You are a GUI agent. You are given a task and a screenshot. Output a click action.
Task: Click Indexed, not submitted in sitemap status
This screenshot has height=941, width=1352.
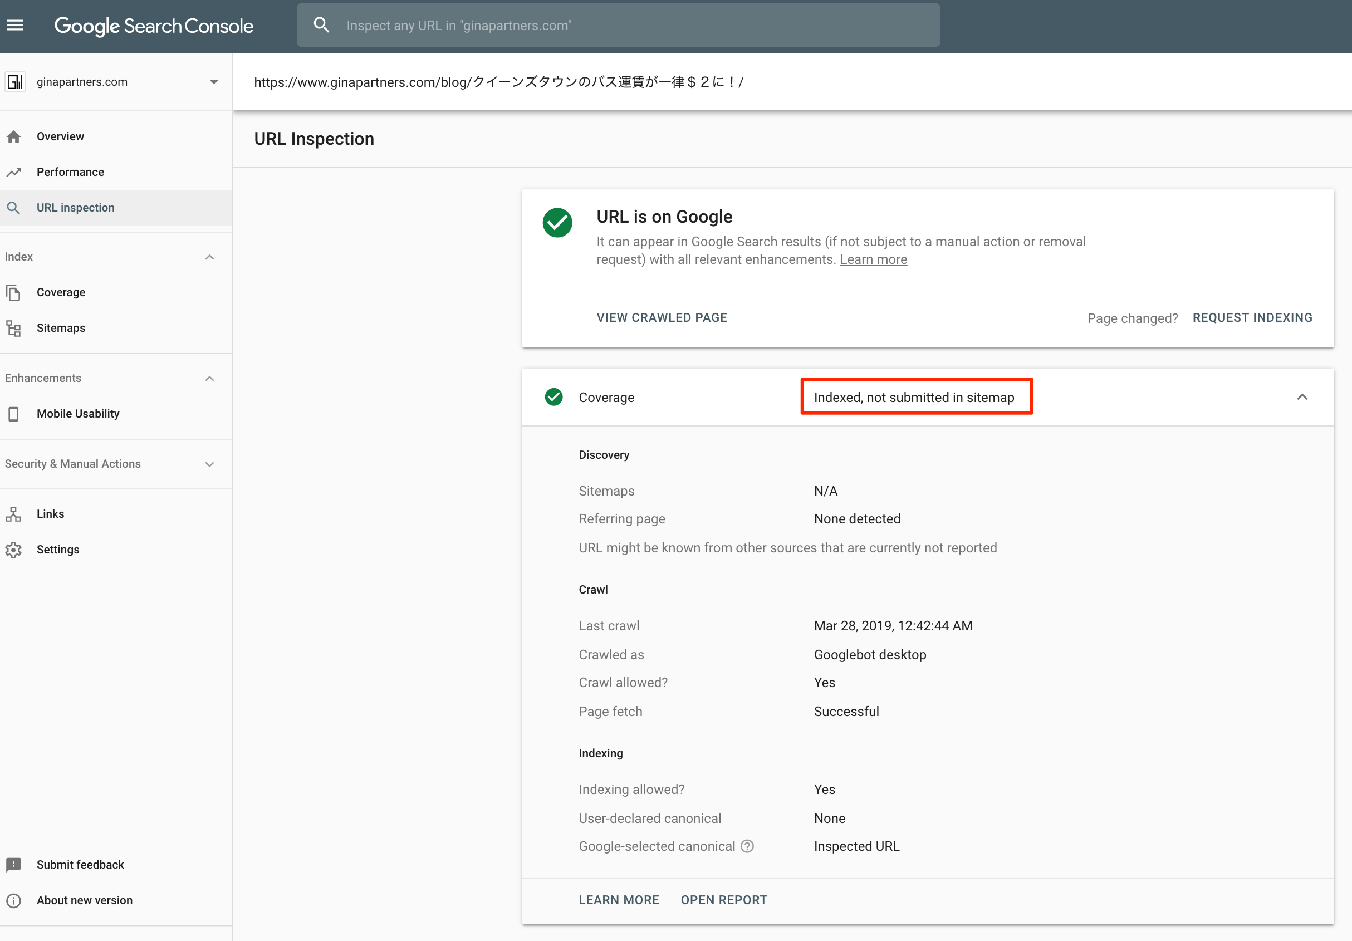pyautogui.click(x=914, y=398)
